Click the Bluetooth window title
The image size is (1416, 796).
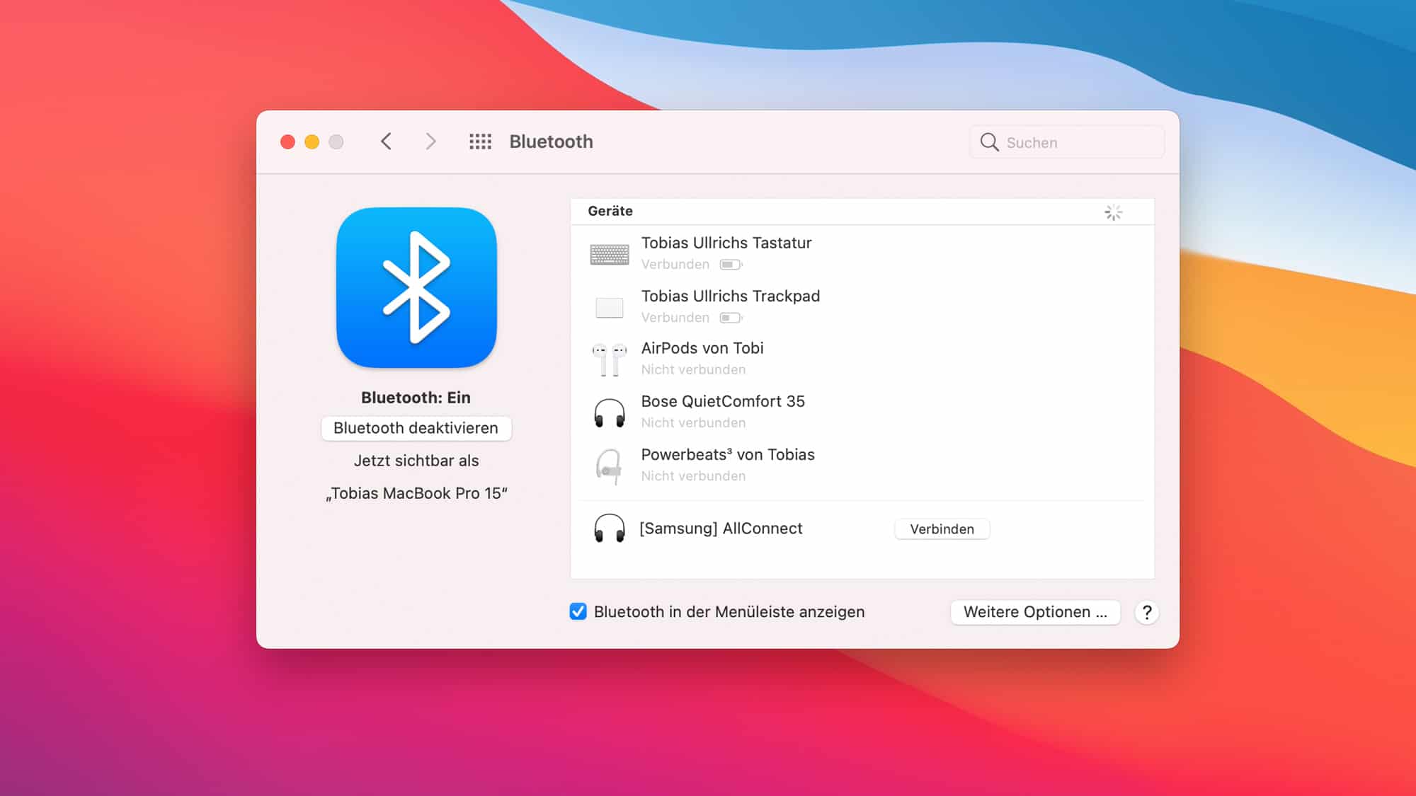click(x=551, y=142)
